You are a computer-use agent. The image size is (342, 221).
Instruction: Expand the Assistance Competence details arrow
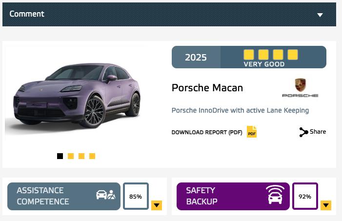(157, 205)
